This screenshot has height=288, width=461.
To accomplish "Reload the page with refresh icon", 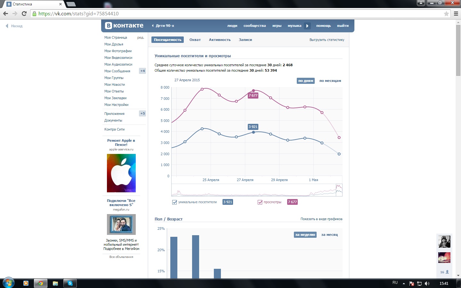I will pos(24,13).
